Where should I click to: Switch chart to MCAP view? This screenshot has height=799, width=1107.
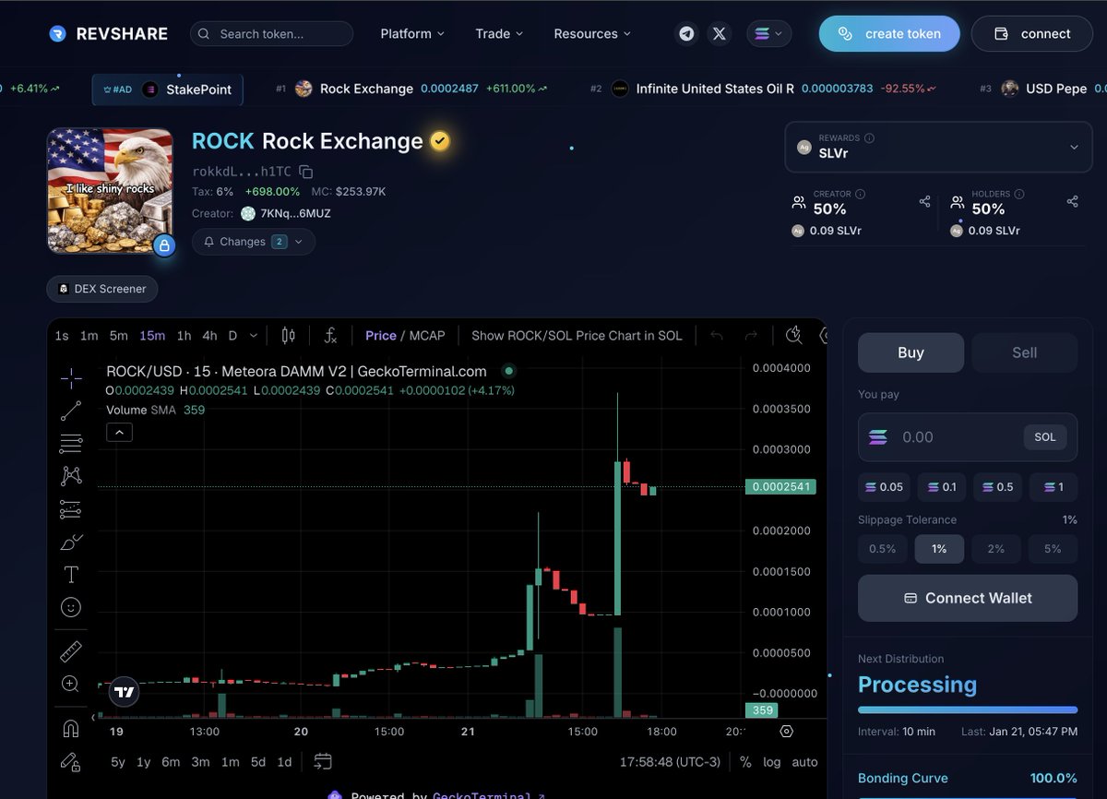click(427, 336)
